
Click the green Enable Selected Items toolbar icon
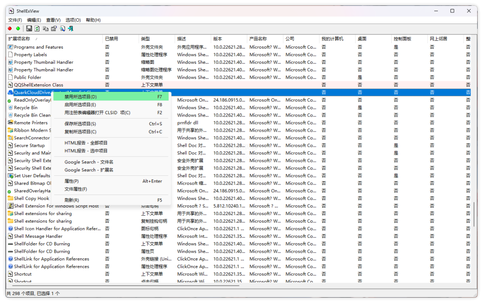18,29
